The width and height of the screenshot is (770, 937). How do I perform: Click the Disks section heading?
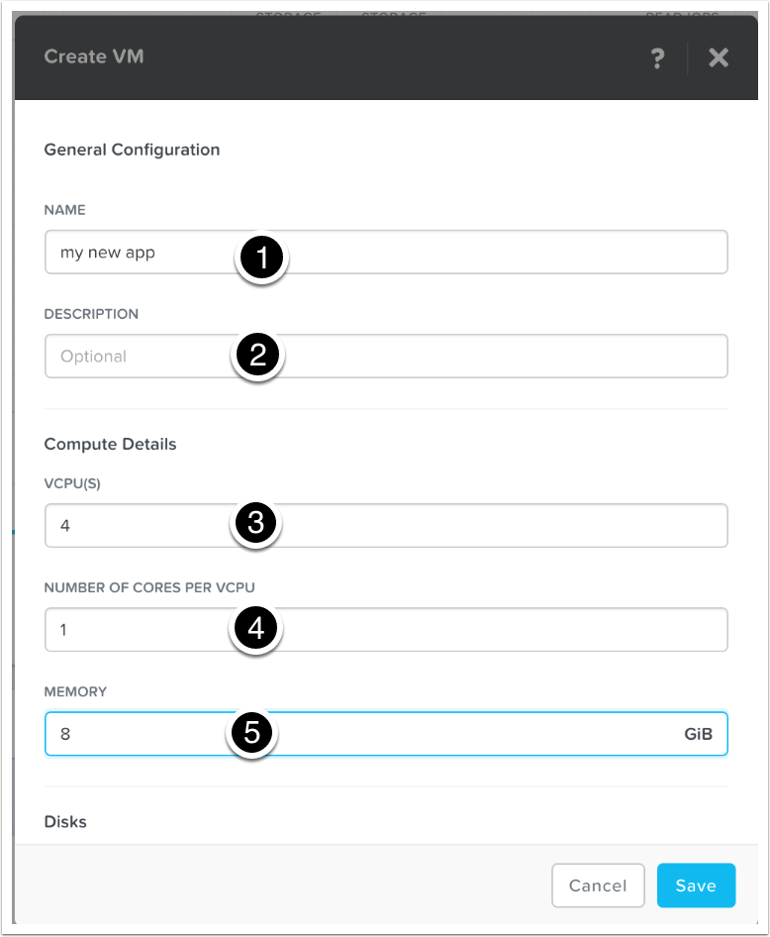pos(65,822)
